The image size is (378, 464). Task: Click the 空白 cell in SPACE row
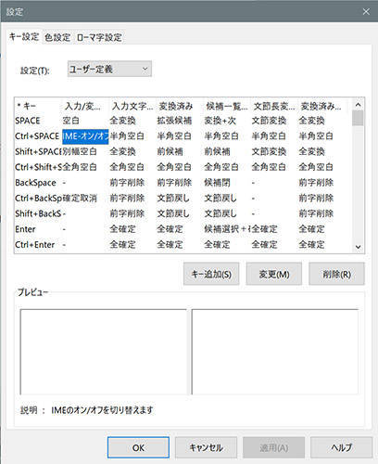click(x=71, y=121)
